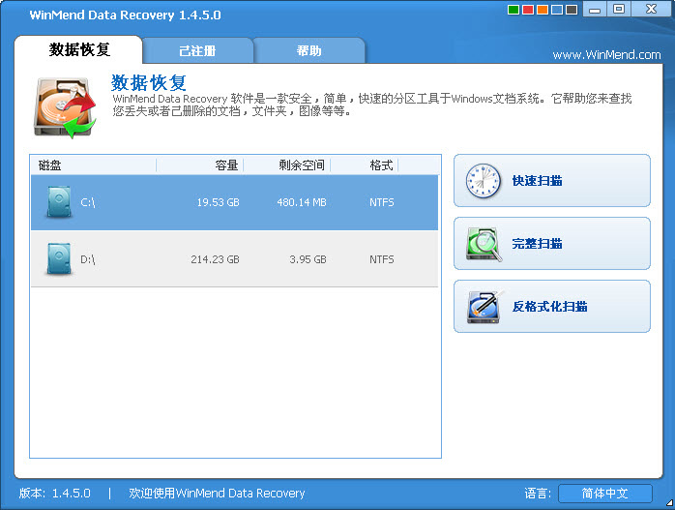Select the red theme color swatch
This screenshot has width=675, height=510.
pyautogui.click(x=527, y=10)
